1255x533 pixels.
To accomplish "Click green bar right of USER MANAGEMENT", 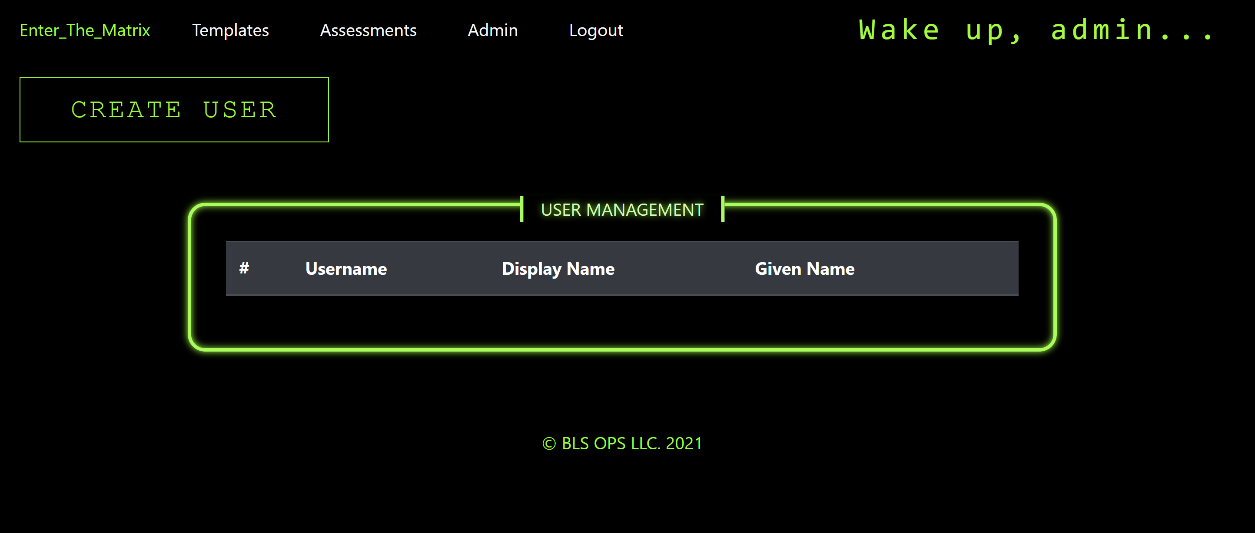I will pos(723,209).
